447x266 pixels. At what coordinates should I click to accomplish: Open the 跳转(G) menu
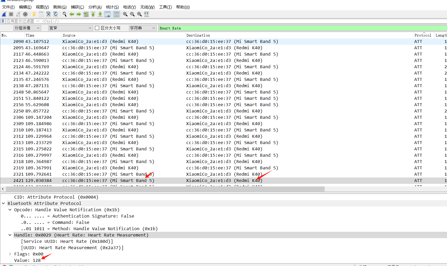[60, 7]
